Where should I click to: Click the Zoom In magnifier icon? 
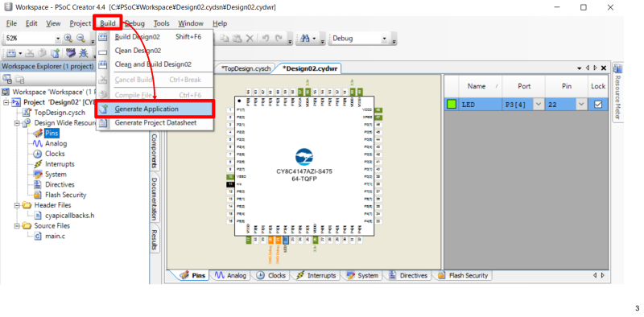click(68, 38)
